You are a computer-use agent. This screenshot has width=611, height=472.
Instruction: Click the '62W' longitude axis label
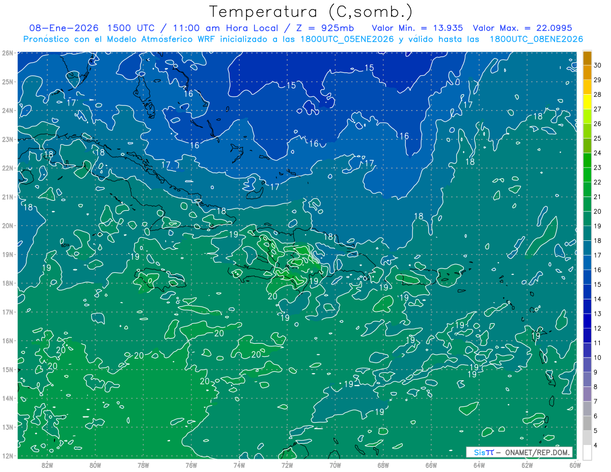527,465
